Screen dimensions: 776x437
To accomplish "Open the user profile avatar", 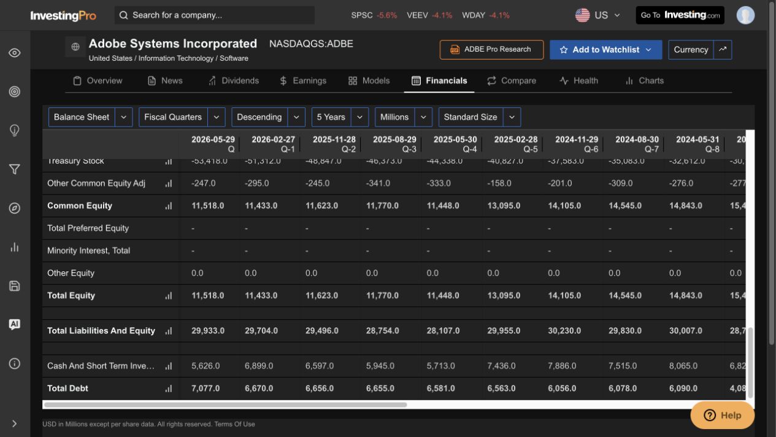I will (745, 15).
